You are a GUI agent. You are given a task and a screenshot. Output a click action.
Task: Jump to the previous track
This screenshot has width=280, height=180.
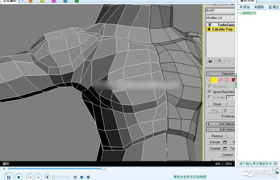click(30, 177)
